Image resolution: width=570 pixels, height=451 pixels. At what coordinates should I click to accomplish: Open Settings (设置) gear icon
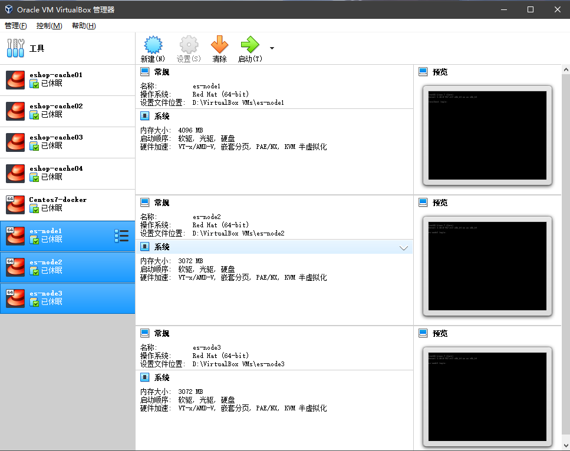[x=189, y=45]
